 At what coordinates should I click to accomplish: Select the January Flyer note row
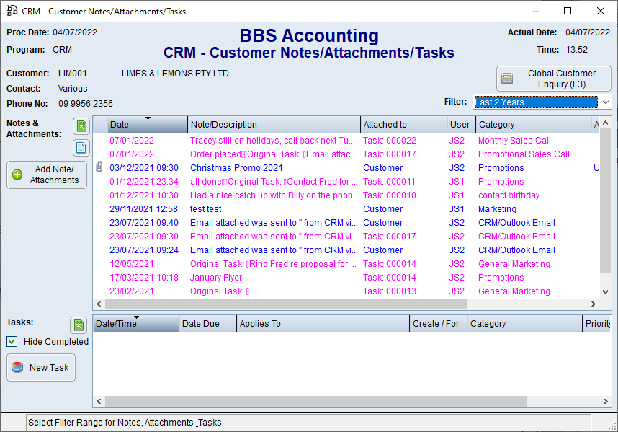(216, 278)
